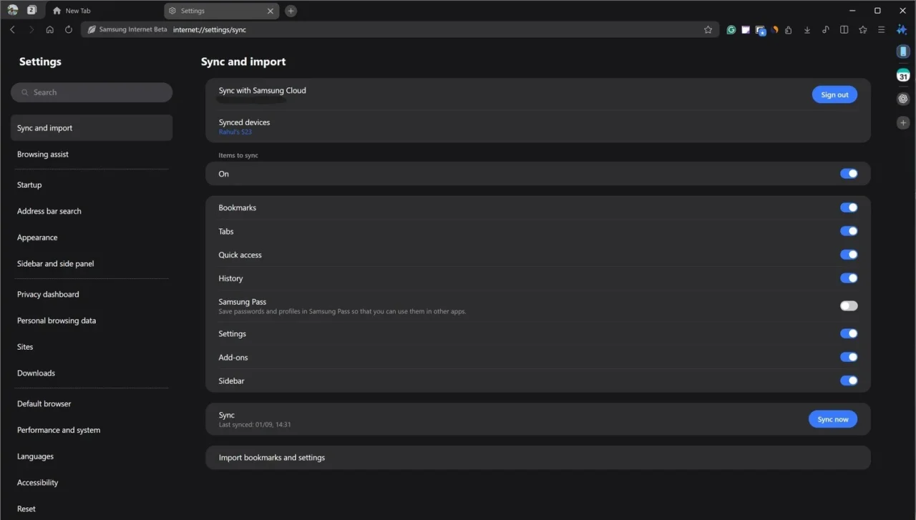
Task: Open the Google Calendar icon in the sidebar
Action: coord(903,75)
